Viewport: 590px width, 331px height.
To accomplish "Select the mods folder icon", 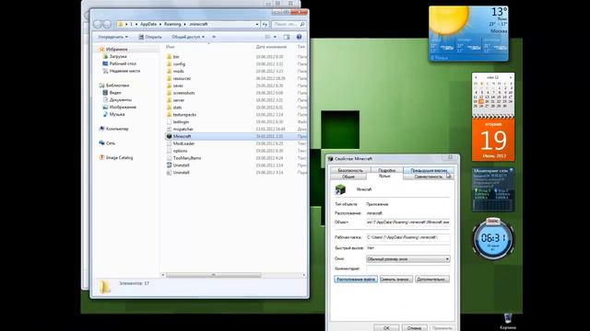I will click(x=169, y=71).
